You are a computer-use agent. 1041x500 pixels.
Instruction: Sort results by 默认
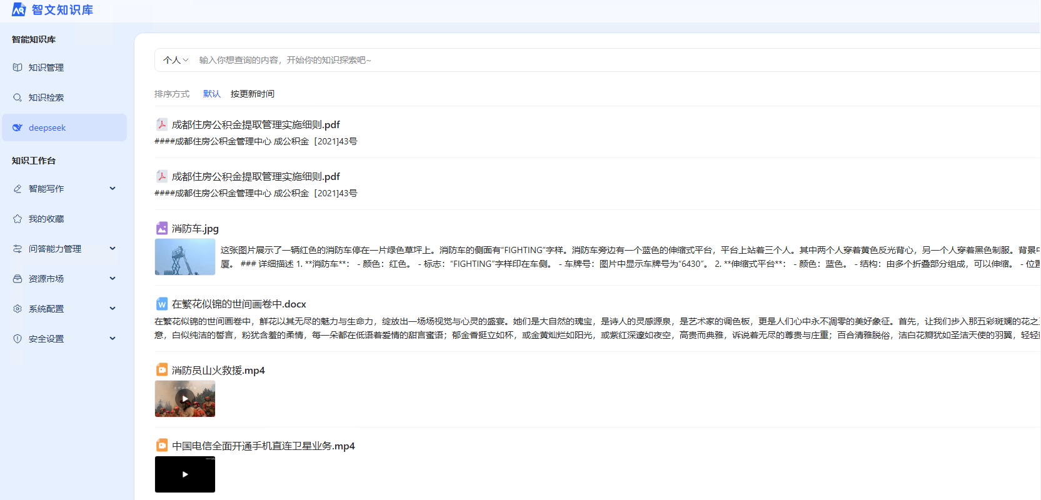[212, 94]
